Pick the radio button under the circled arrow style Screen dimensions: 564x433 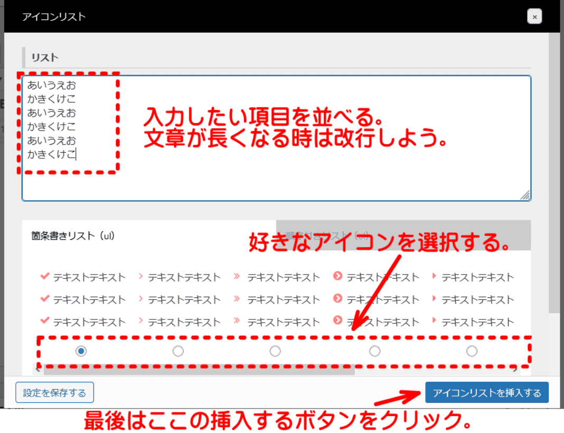coord(374,351)
